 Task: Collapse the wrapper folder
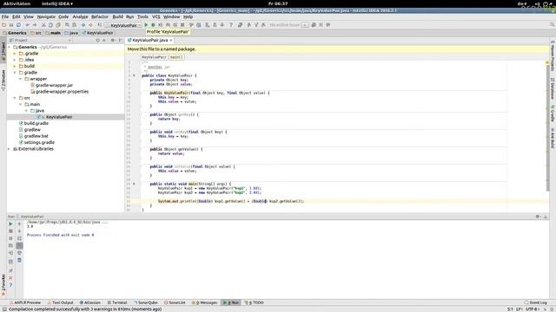coord(21,79)
